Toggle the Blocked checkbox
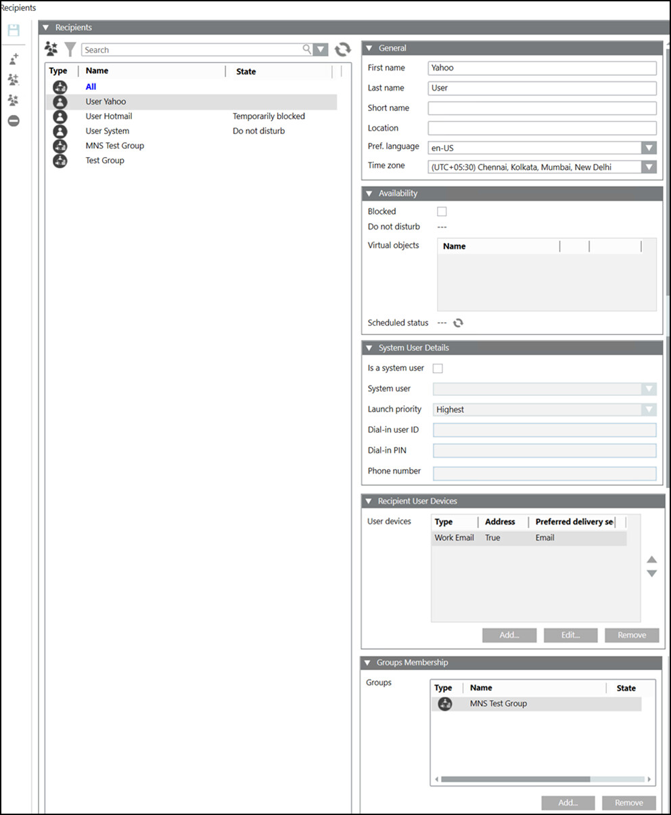671x815 pixels. (x=442, y=212)
